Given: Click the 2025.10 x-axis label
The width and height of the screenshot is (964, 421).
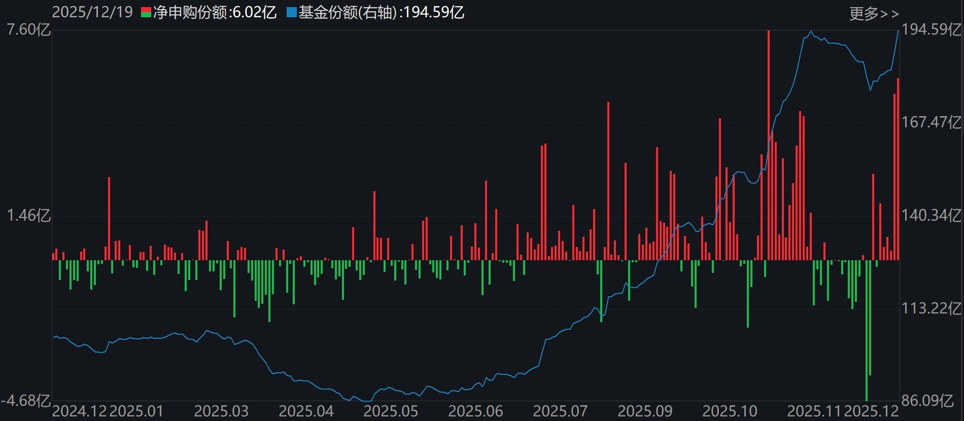Looking at the screenshot, I should coord(730,411).
